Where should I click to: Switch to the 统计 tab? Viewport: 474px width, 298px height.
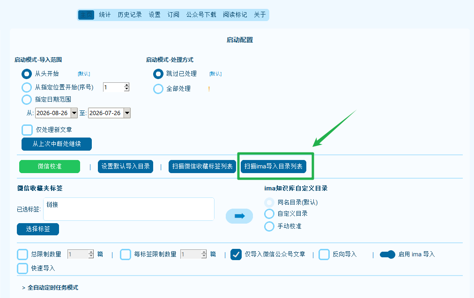104,15
